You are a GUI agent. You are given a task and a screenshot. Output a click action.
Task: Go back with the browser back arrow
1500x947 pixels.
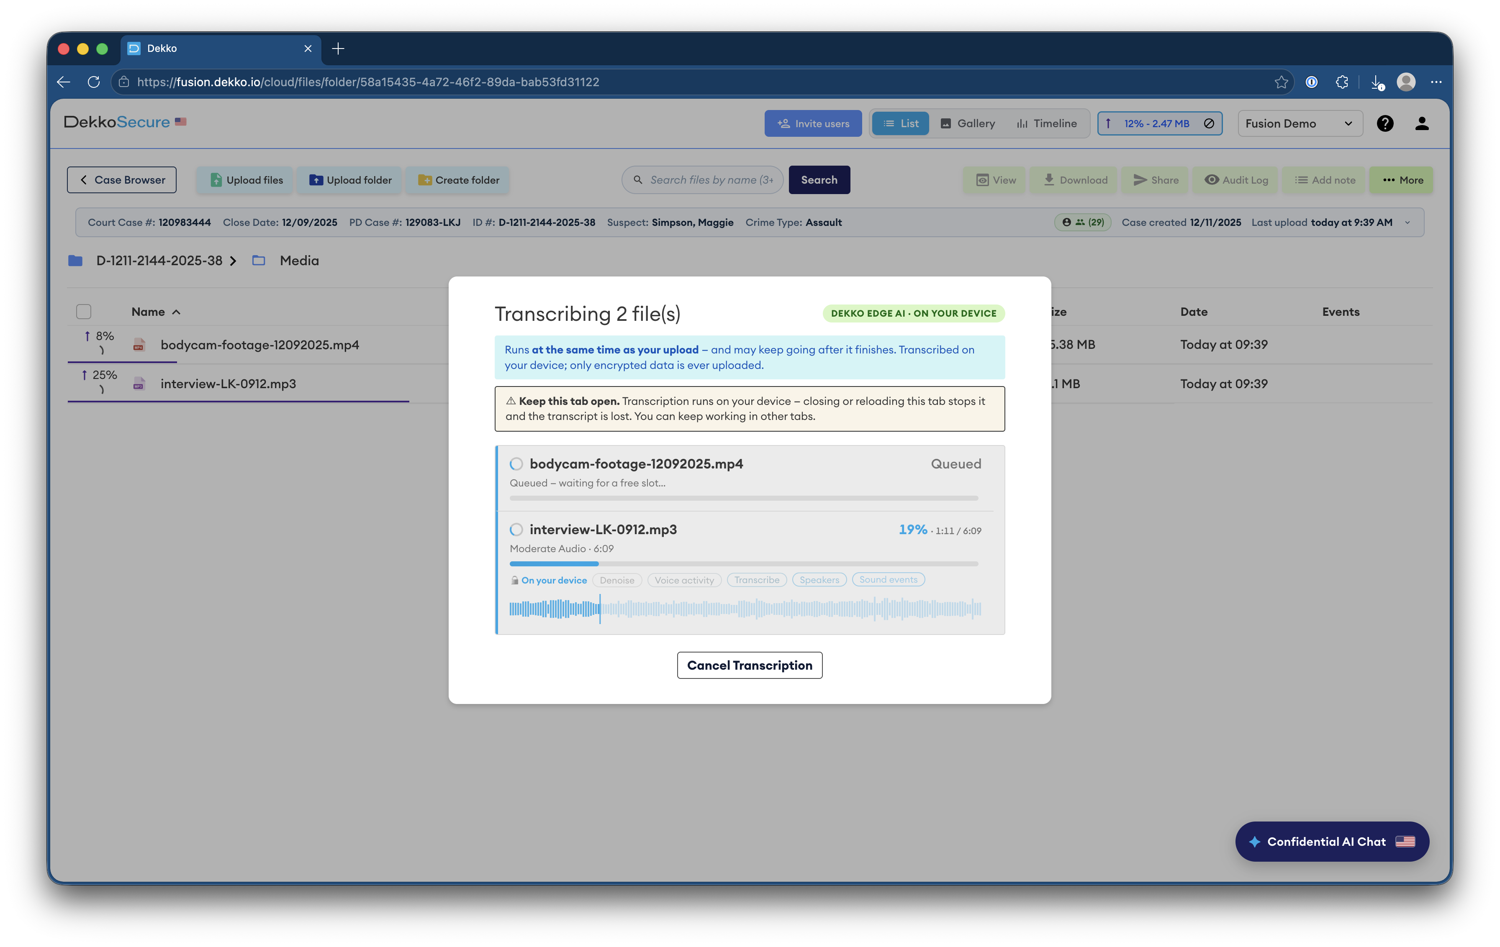[64, 82]
